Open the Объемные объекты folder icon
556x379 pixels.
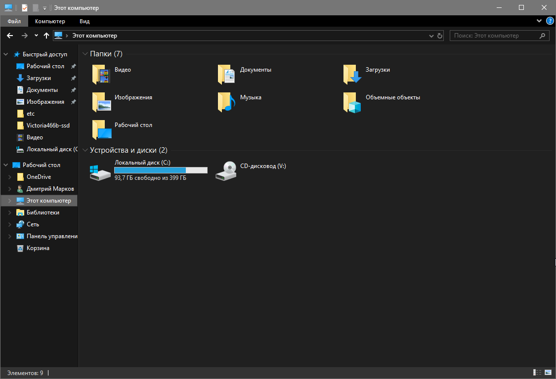(352, 102)
